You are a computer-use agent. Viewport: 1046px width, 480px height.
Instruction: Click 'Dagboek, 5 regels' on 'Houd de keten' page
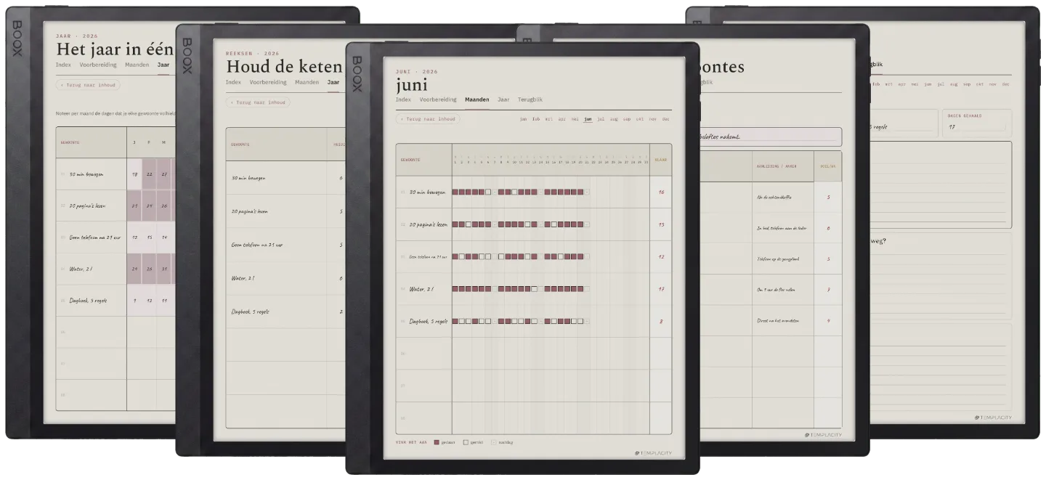tap(251, 312)
